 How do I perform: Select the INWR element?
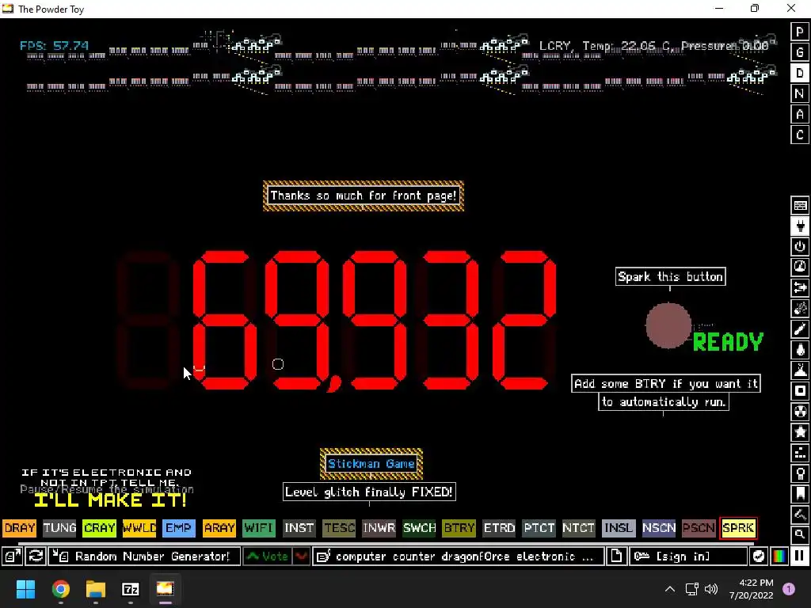point(379,528)
